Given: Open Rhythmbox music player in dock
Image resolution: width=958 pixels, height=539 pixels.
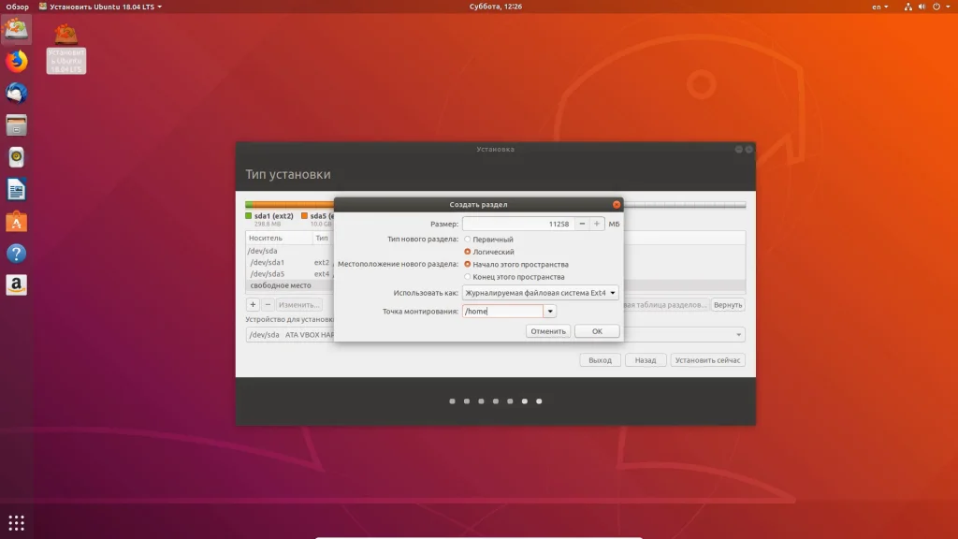Looking at the screenshot, I should click(x=16, y=157).
